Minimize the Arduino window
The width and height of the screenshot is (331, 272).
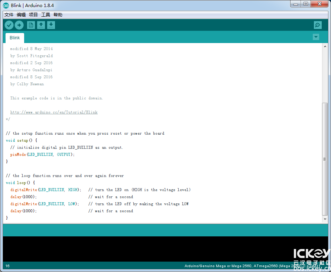296,4
